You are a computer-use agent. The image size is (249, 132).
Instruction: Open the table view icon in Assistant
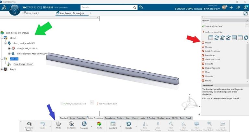coord(234,38)
